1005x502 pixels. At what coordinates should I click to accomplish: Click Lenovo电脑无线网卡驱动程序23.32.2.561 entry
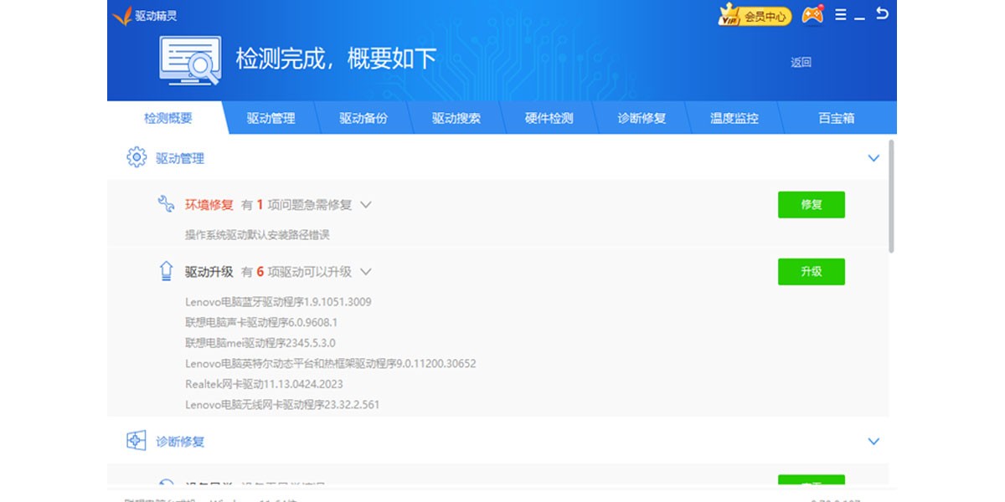282,405
